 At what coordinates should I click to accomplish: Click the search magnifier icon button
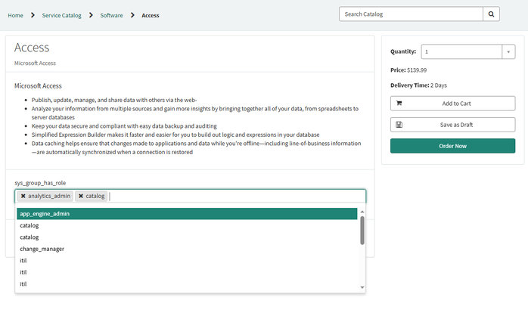pyautogui.click(x=491, y=14)
